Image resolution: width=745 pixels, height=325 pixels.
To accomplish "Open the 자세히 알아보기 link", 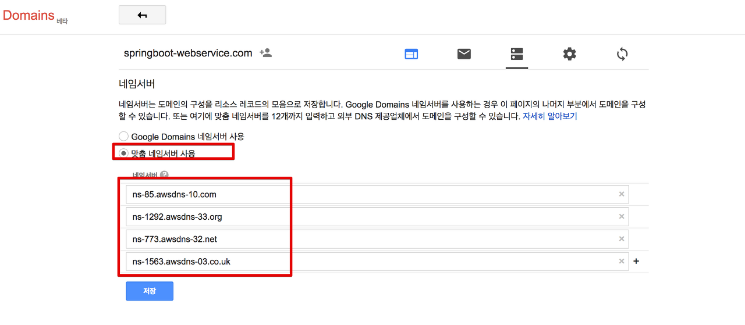I will click(x=549, y=116).
